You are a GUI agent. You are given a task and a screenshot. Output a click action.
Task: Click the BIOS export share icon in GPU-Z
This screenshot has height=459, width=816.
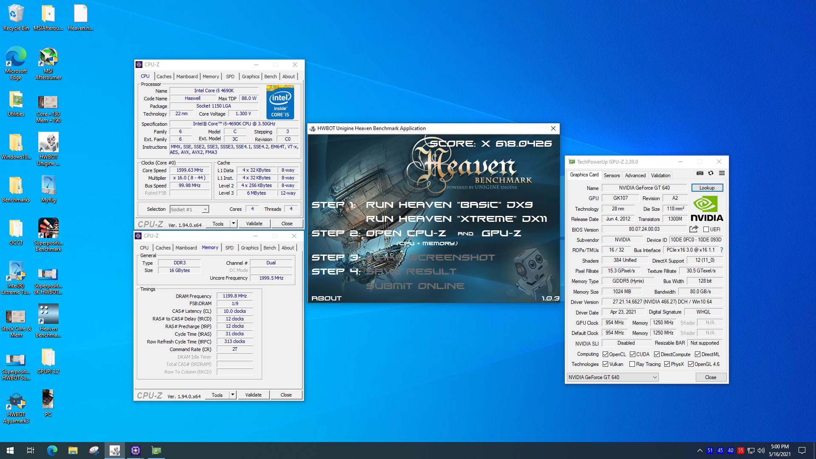pyautogui.click(x=694, y=229)
